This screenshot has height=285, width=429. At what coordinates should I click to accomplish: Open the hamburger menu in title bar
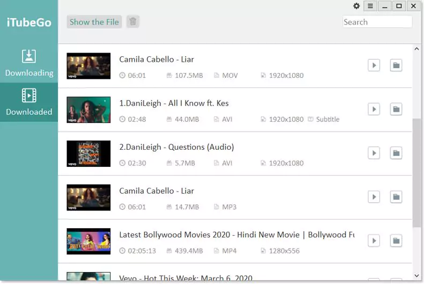tap(370, 6)
